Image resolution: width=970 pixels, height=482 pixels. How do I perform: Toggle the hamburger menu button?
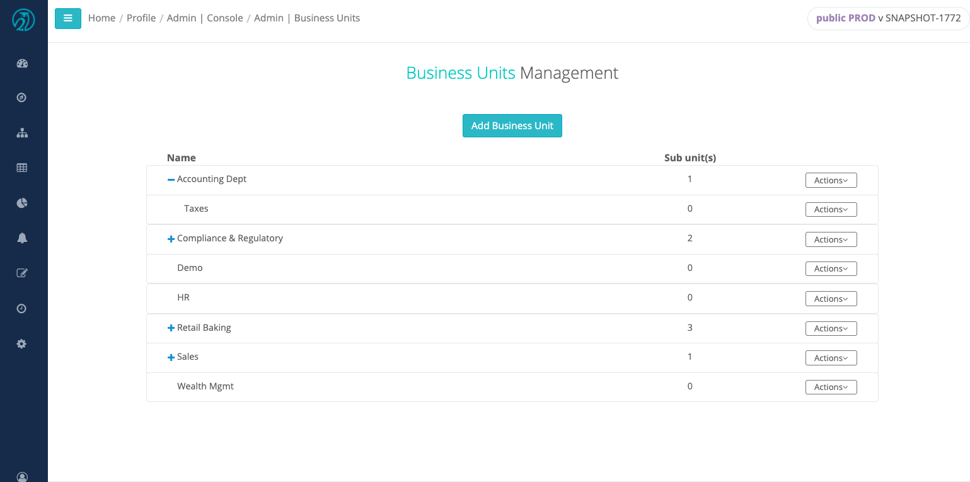68,18
